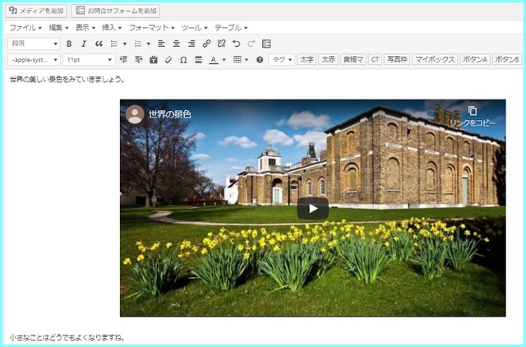Open the テーブル menu
This screenshot has width=526, height=347.
tap(231, 27)
